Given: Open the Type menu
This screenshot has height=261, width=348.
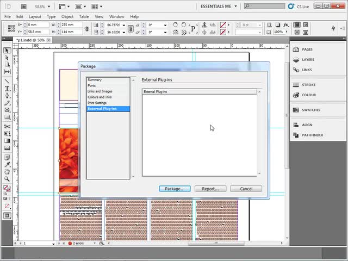Looking at the screenshot, I should click(x=51, y=17).
